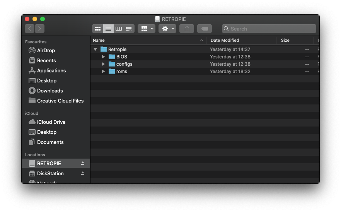Select the Retropie folder row
The height and width of the screenshot is (212, 341).
205,50
